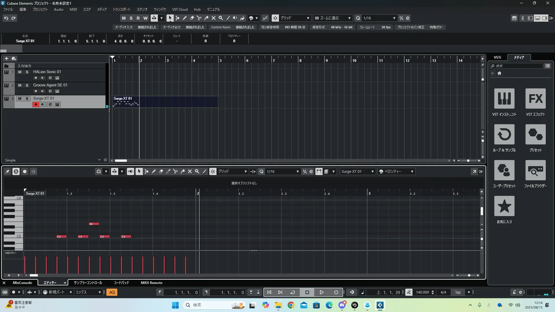Viewport: 555px width, 312px height.
Task: Open the File Browser media tile
Action: (535, 170)
